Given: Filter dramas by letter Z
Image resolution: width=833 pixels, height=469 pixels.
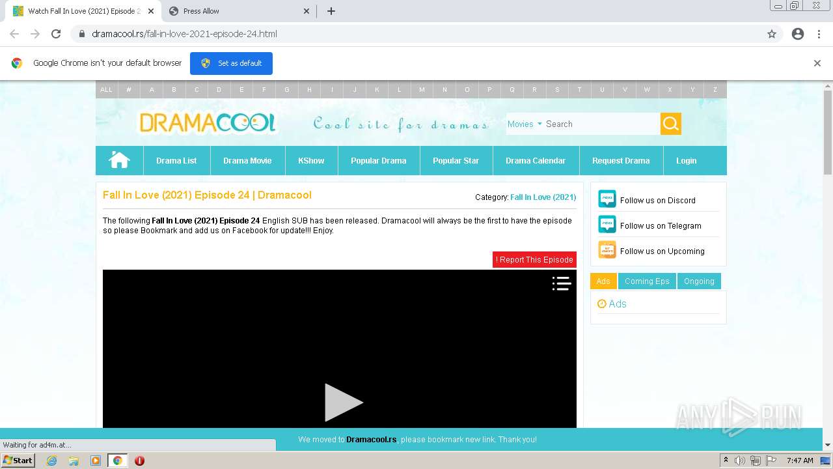Looking at the screenshot, I should pos(715,90).
